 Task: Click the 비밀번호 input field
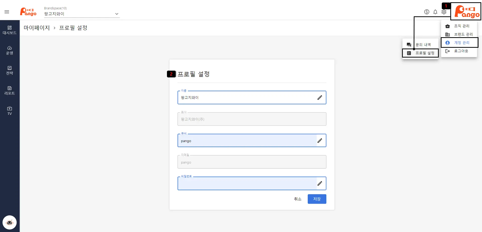(x=247, y=183)
